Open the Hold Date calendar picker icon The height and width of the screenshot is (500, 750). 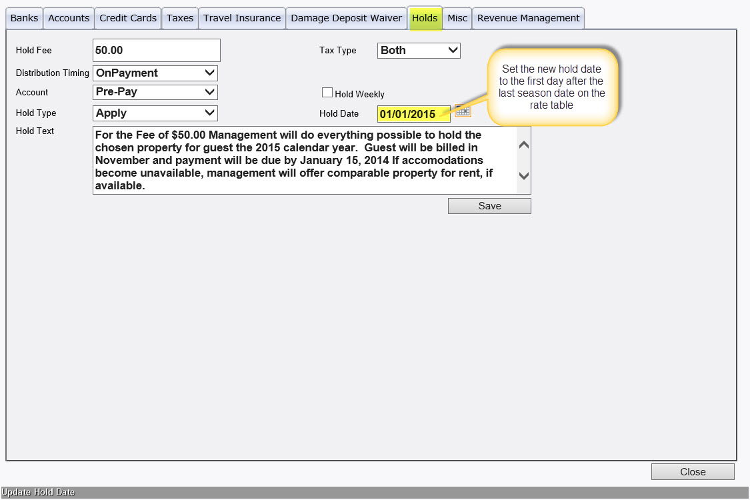pyautogui.click(x=463, y=111)
